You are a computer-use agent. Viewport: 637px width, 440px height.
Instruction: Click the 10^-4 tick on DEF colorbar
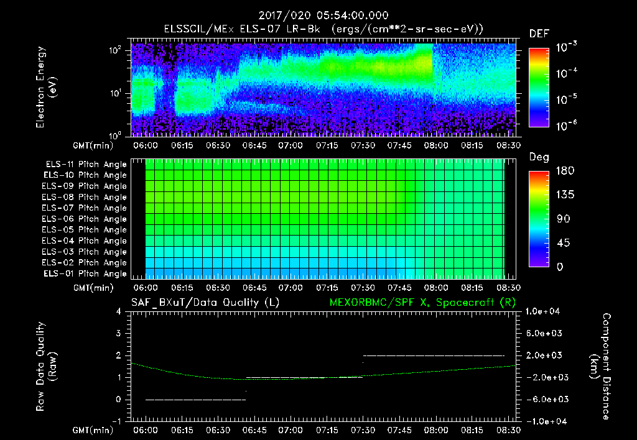coord(566,73)
